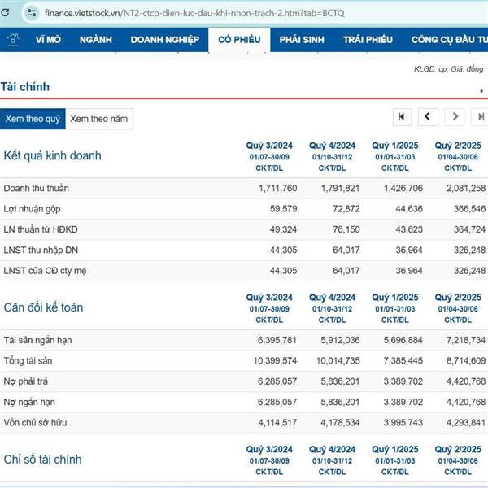Click Lợi nhuận gộp value 72,872
488x488 pixels.
(346, 209)
